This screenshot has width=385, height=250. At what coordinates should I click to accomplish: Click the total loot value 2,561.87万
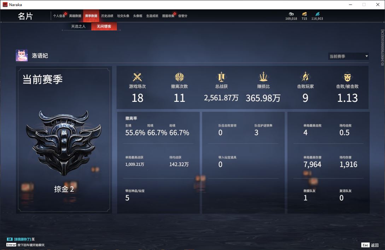coord(221,98)
